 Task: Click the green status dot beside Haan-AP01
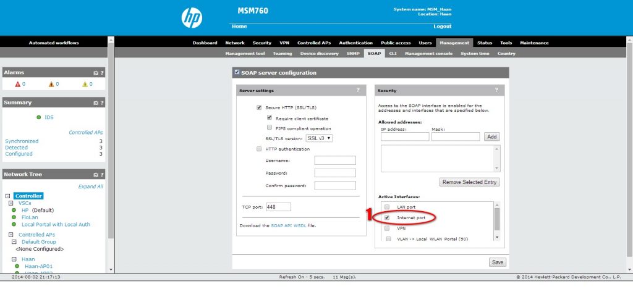point(17,266)
